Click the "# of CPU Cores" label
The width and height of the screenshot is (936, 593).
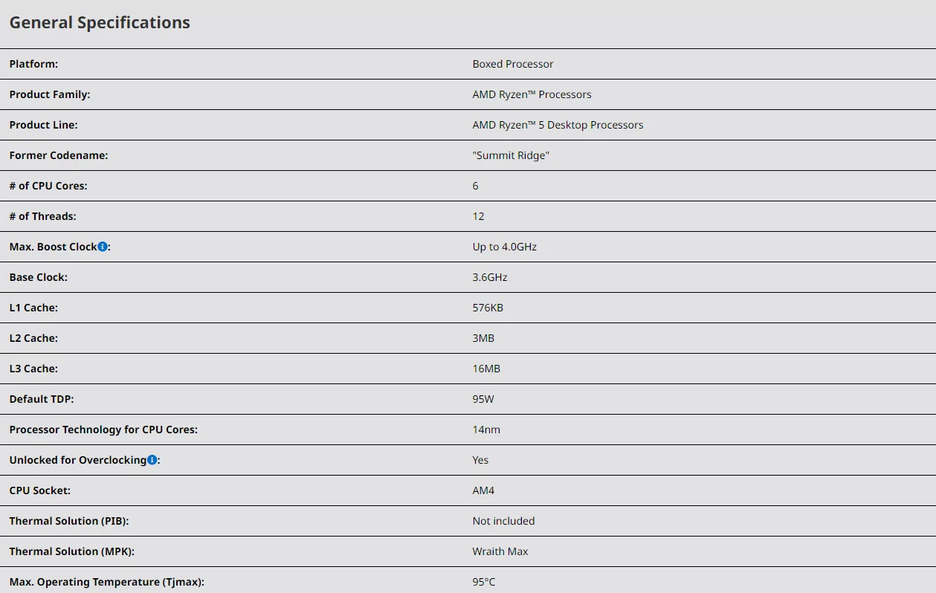[48, 186]
